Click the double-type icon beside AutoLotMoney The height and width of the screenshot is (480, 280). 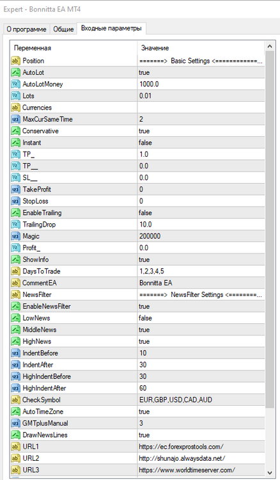coord(15,84)
